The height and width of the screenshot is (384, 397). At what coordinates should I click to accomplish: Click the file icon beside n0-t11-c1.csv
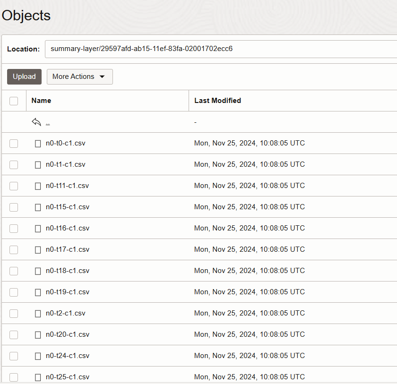37,186
